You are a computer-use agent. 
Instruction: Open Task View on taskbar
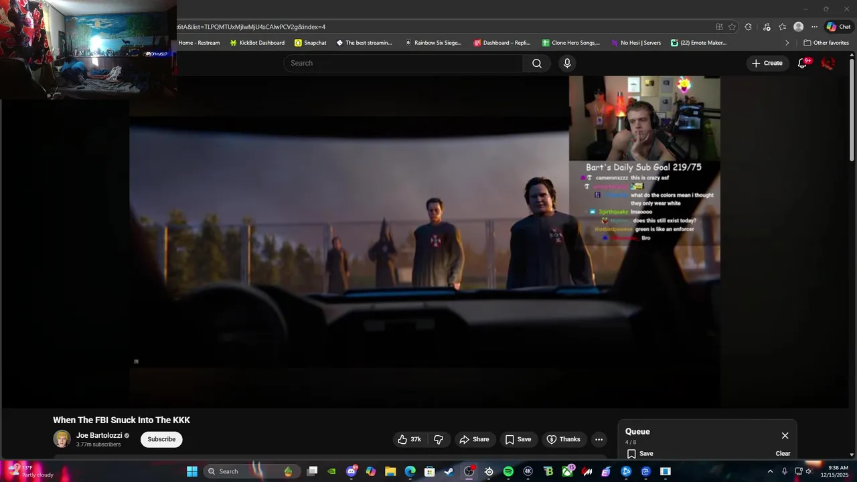coord(312,471)
